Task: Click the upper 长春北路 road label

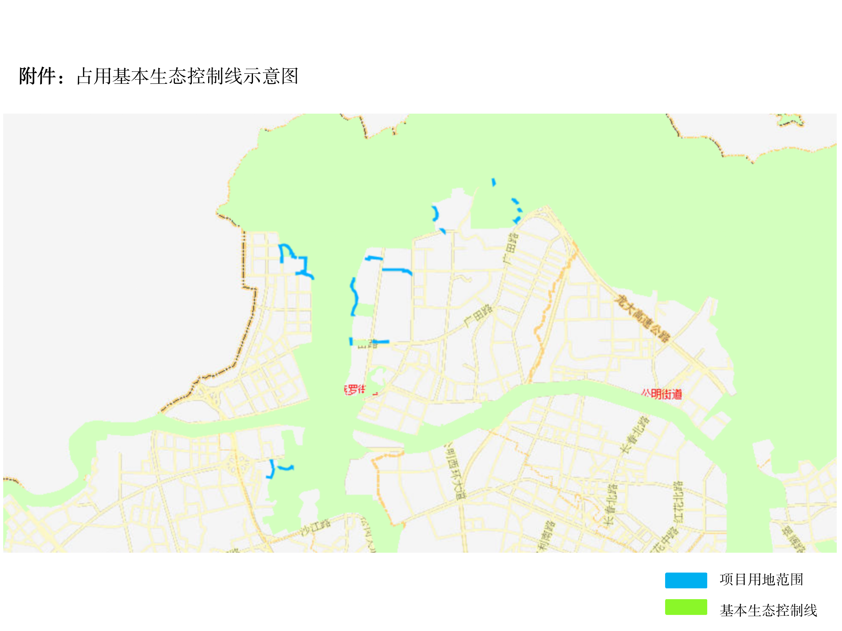Action: (635, 435)
